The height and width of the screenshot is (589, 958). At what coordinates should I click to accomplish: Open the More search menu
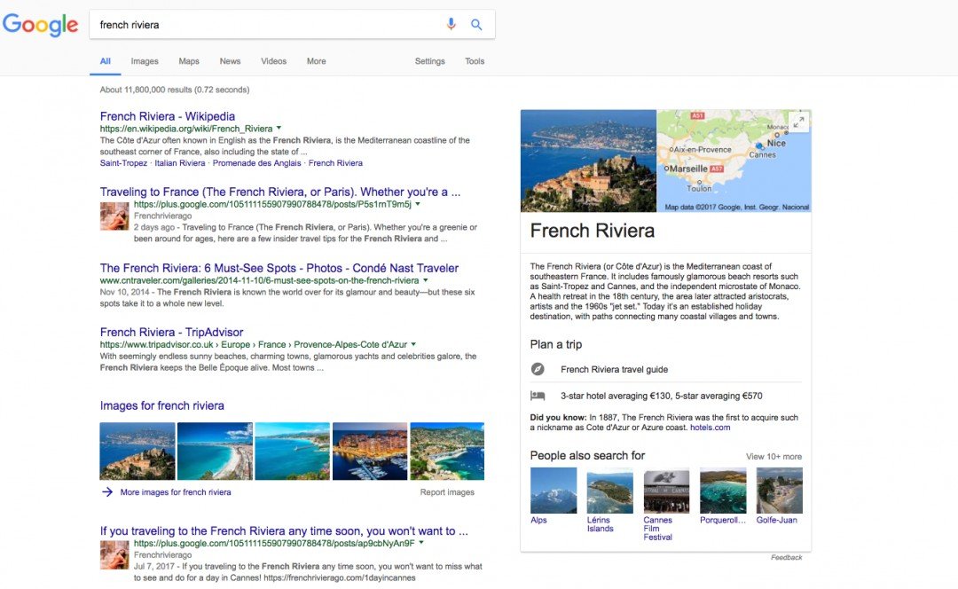click(316, 61)
